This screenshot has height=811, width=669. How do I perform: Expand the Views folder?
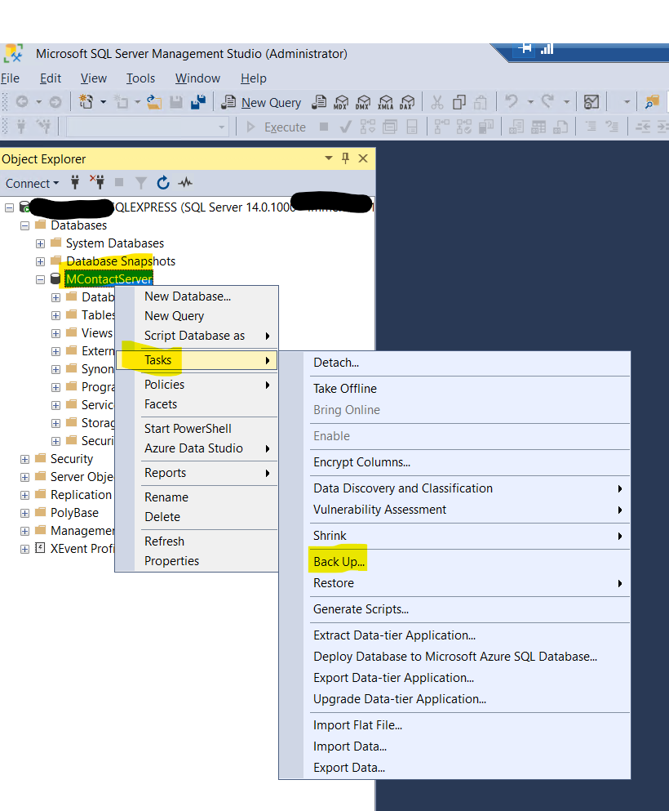(55, 333)
